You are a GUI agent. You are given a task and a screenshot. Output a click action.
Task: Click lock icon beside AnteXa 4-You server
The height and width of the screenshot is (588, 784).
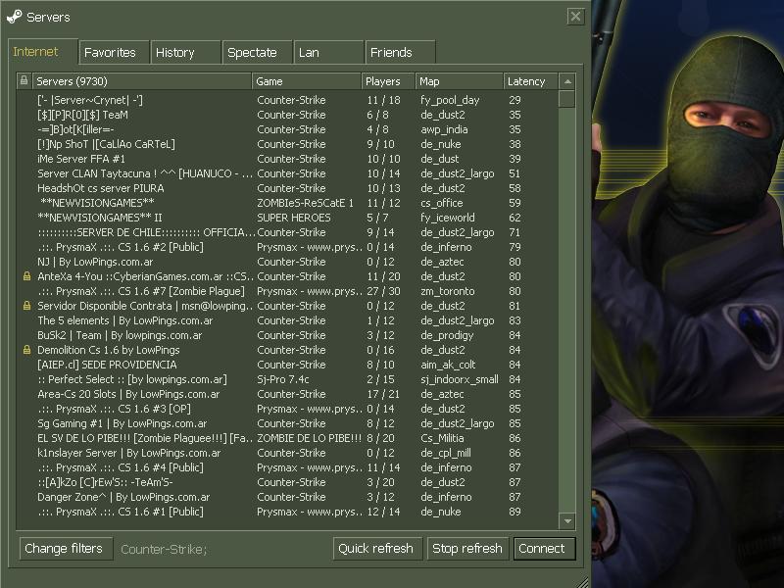click(27, 276)
